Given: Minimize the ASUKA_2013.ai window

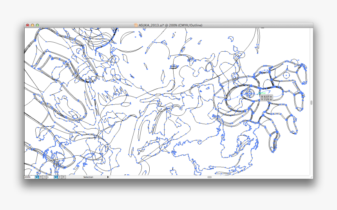Looking at the screenshot, I should pos(33,25).
